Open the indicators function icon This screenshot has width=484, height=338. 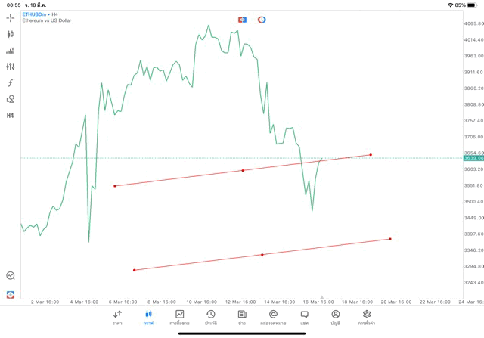(x=10, y=83)
